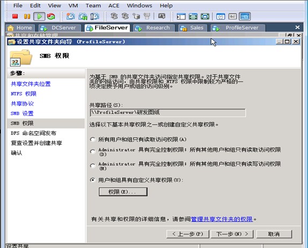Close the wizard dialog with its X
The image size is (308, 248).
(296, 41)
